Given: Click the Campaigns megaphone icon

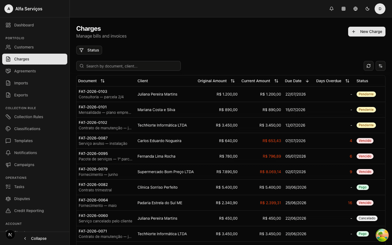Looking at the screenshot, I should (8, 165).
